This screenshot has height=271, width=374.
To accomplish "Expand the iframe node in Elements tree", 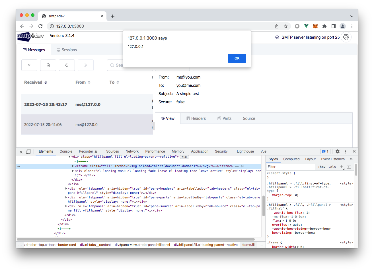I will 73,166.
